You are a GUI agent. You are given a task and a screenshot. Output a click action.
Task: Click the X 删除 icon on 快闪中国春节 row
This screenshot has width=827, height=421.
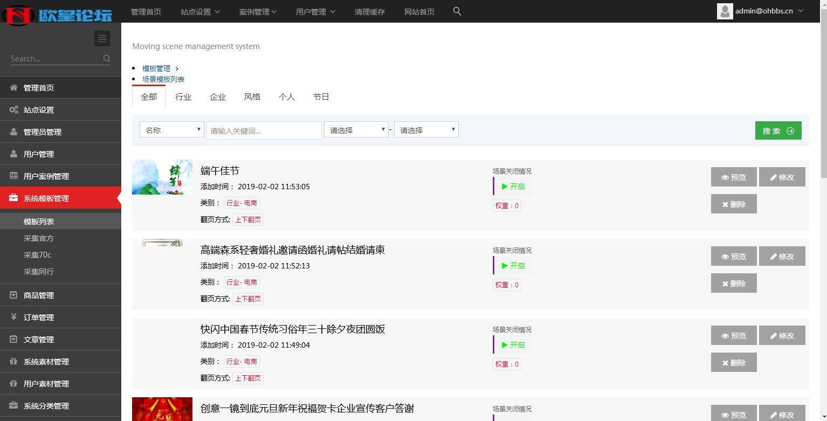coord(726,362)
